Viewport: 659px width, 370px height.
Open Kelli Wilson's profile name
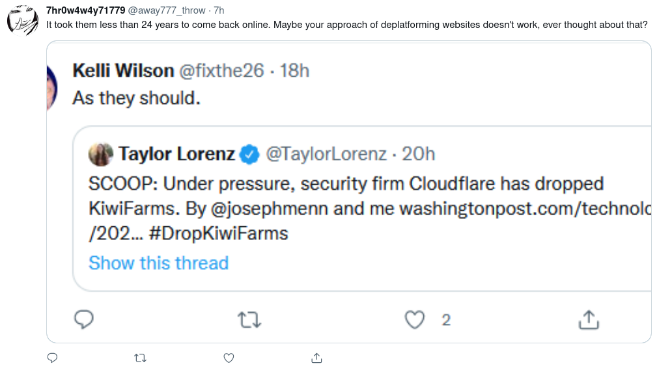coord(123,70)
